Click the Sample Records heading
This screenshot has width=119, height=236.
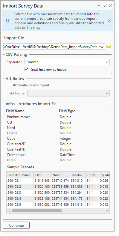coord(20,167)
